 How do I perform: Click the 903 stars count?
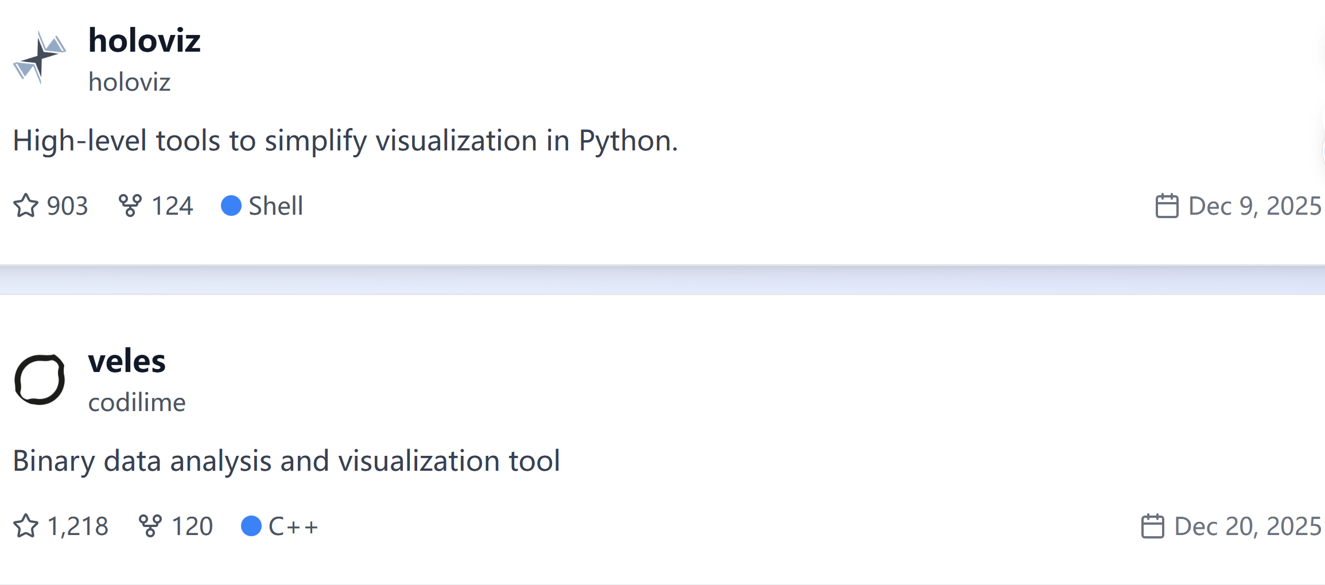pos(68,206)
